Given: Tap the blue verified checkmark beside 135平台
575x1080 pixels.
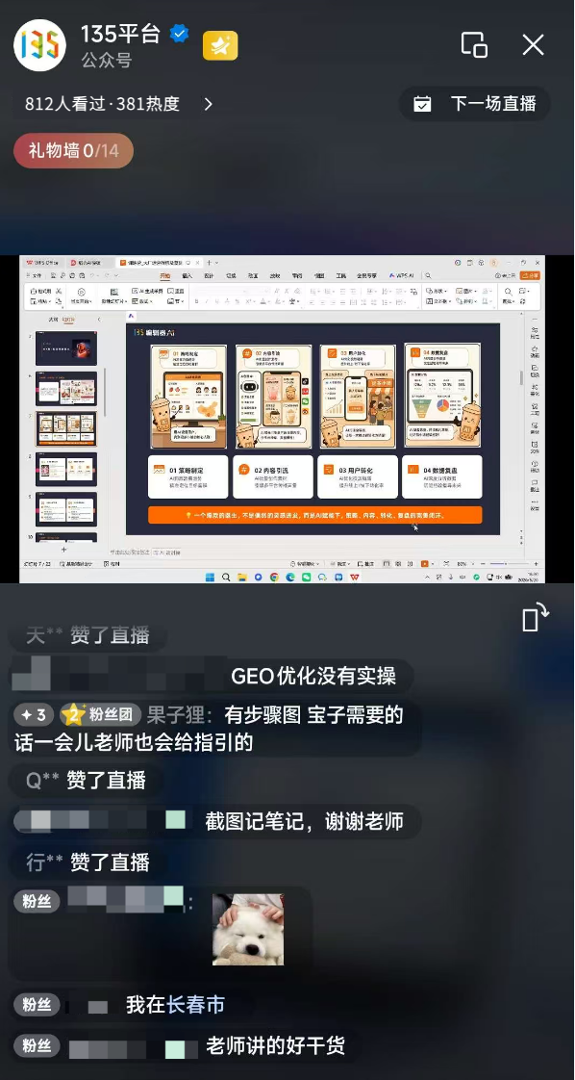Looking at the screenshot, I should point(180,33).
